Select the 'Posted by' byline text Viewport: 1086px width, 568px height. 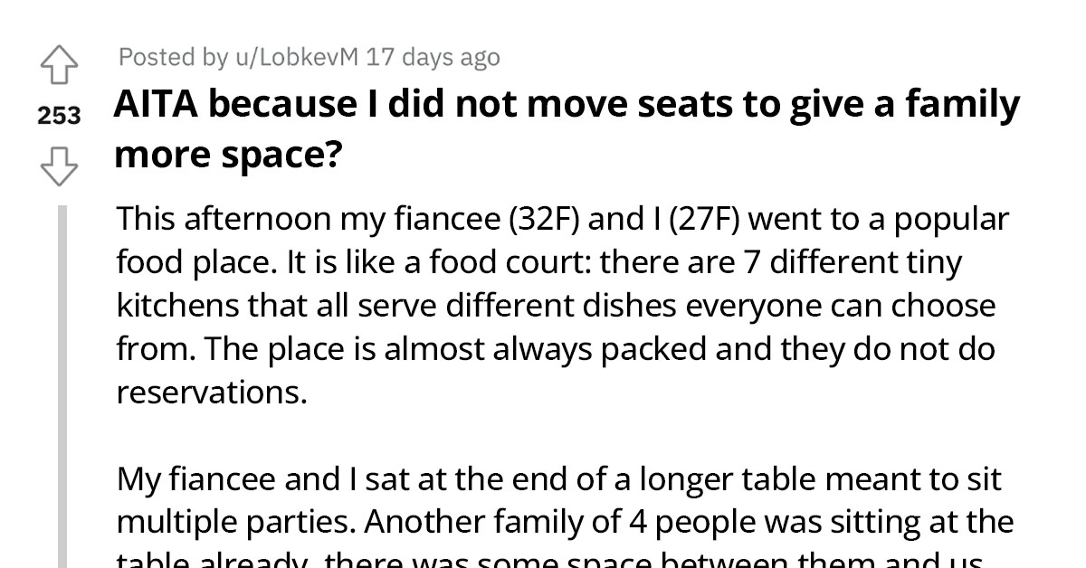(x=173, y=57)
